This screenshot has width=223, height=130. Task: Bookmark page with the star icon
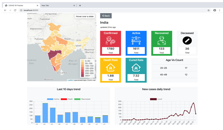[208, 10]
